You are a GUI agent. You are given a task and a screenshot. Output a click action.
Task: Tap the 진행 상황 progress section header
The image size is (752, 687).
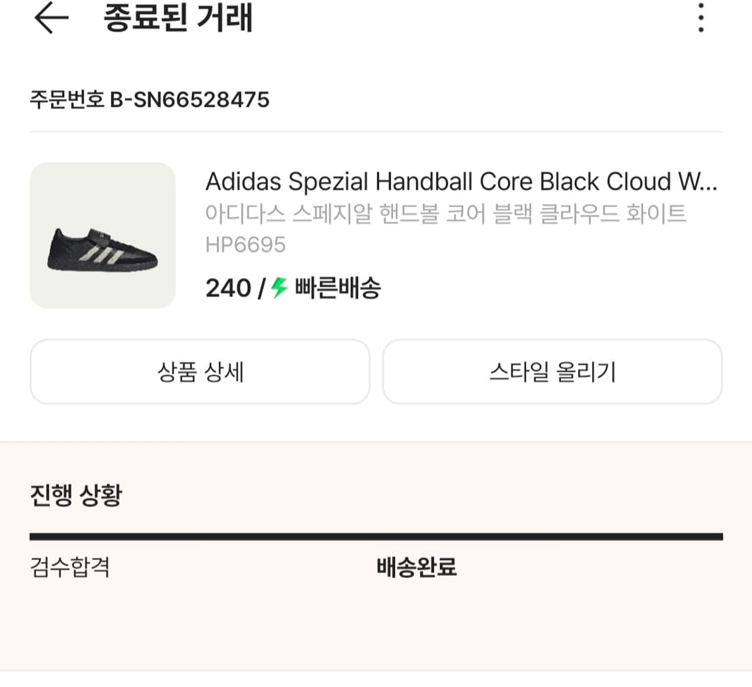point(74,496)
